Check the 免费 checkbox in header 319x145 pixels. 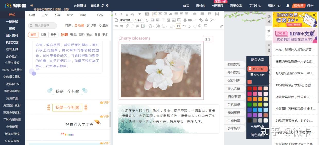coord(92,5)
